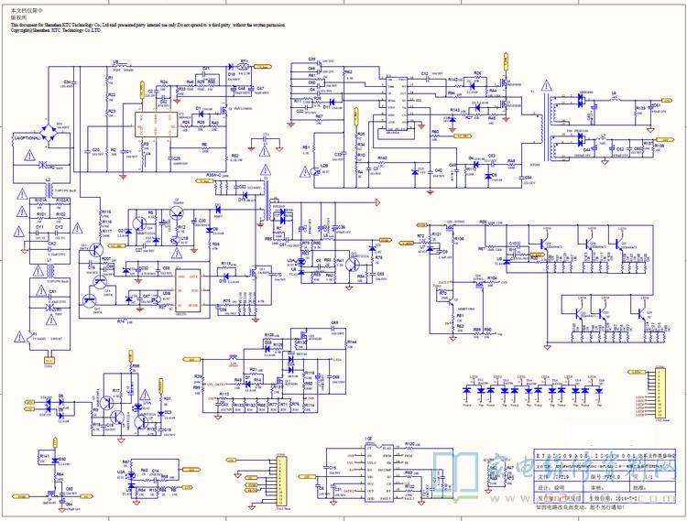Click the R24 resistor label
The image size is (687, 521).
(163, 81)
